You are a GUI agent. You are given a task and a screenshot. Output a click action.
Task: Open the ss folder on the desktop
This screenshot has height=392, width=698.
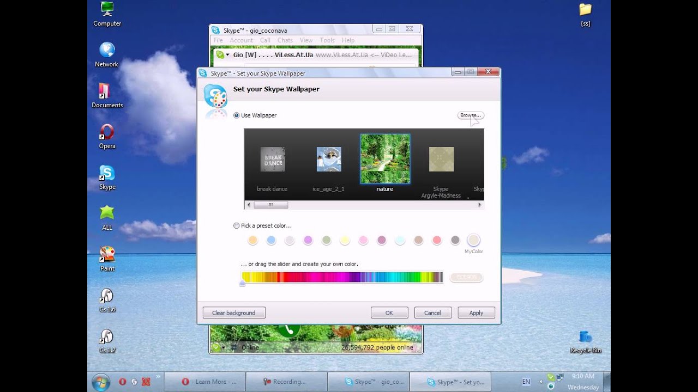[x=585, y=10]
